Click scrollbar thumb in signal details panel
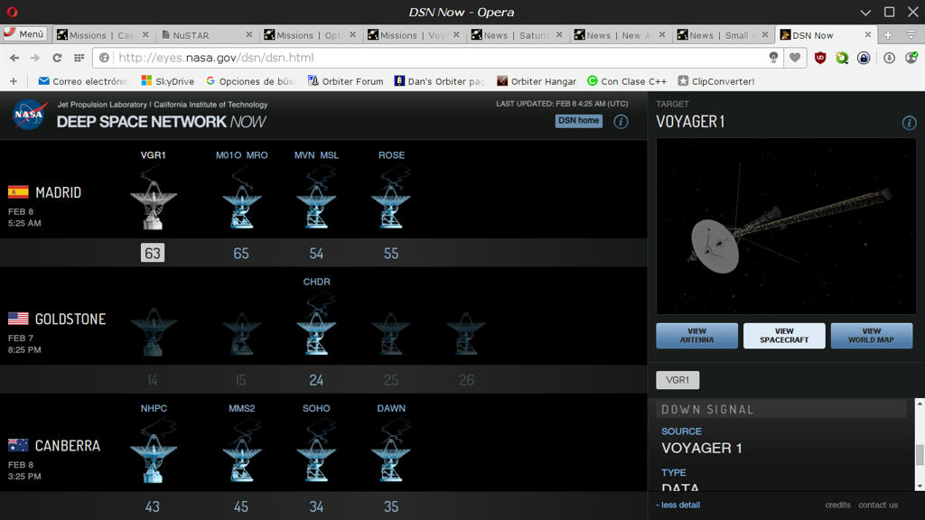 pos(919,455)
